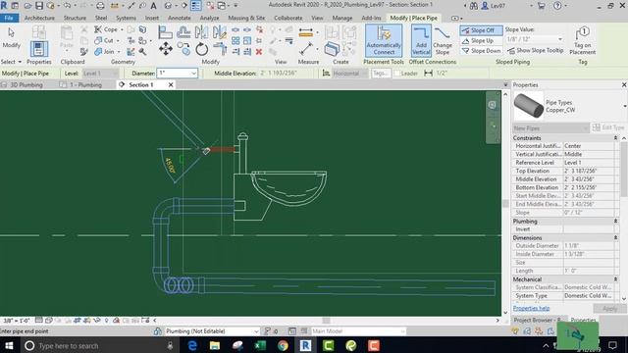Image resolution: width=628 pixels, height=353 pixels.
Task: Switch to the Manage ribbon tab
Action: point(342,18)
